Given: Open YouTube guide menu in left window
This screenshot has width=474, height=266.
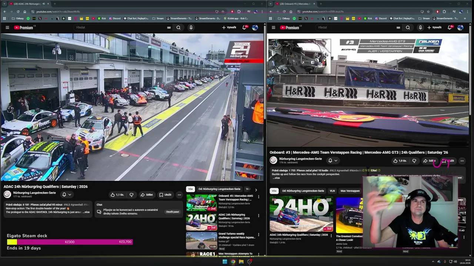Looking at the screenshot, I should click(x=7, y=27).
